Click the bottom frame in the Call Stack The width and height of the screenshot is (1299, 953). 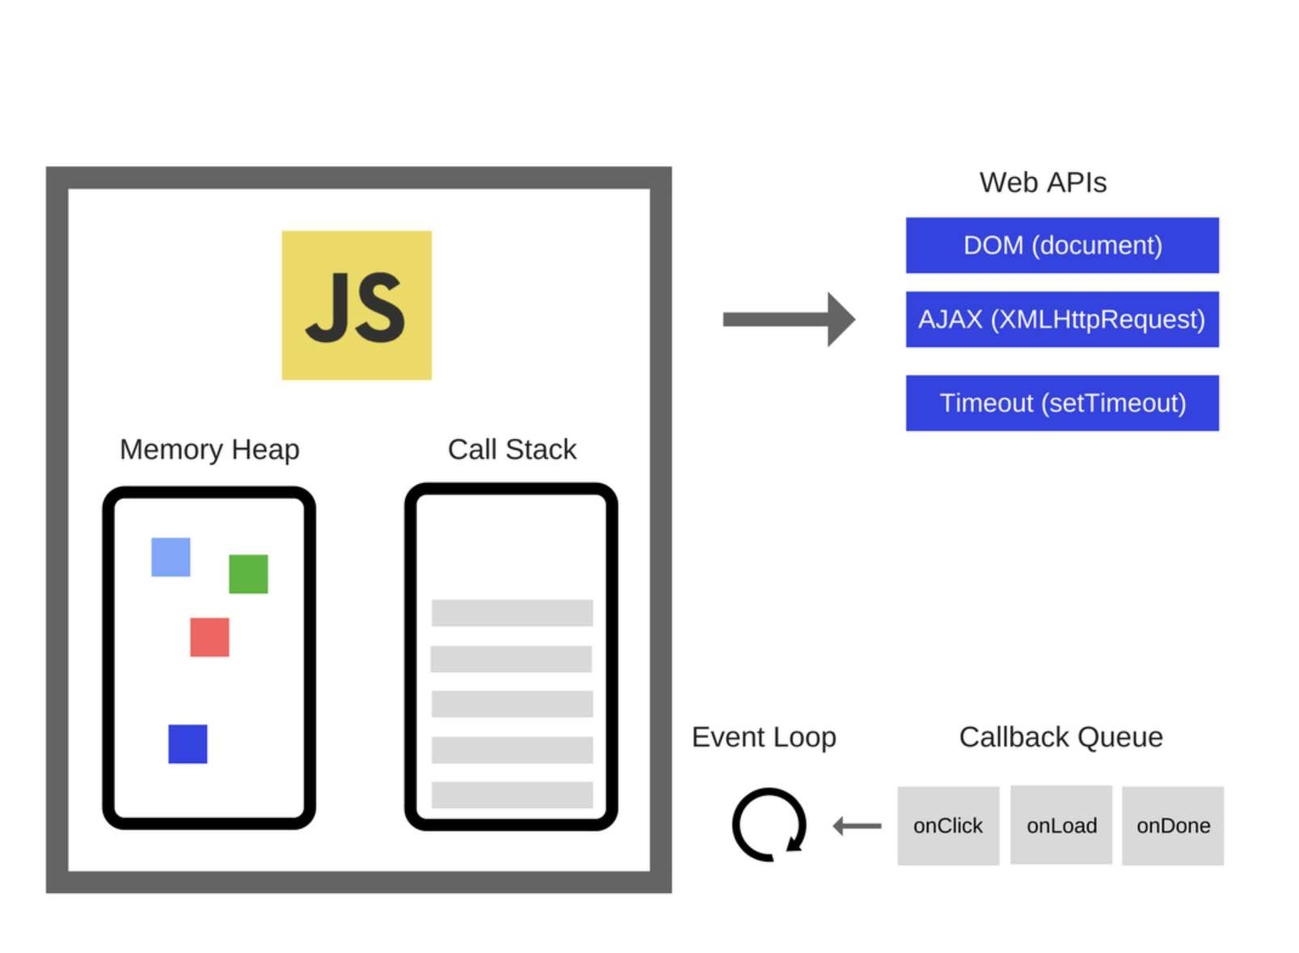pos(512,794)
